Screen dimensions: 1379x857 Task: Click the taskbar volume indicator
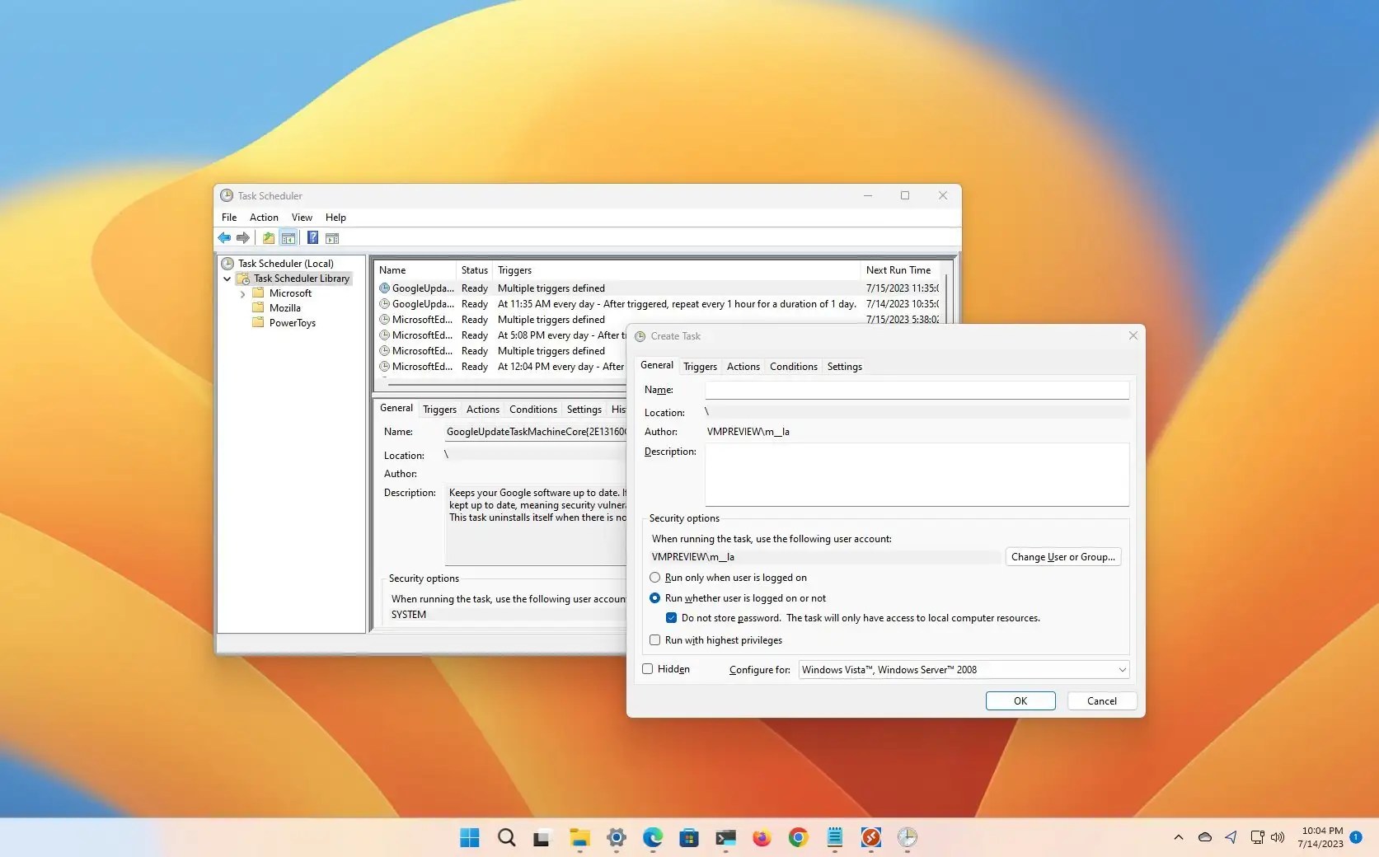[1278, 837]
